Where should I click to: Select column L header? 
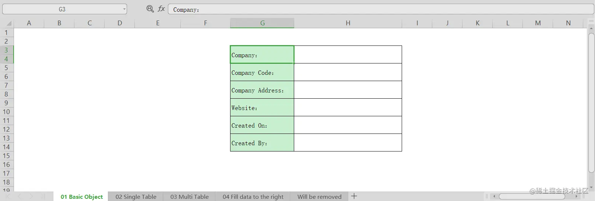click(508, 23)
